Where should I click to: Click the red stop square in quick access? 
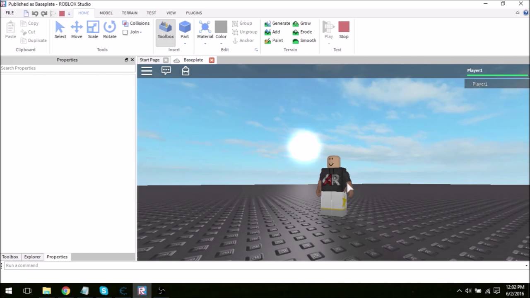coord(62,13)
